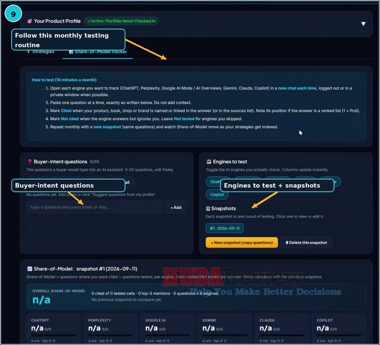Click the red question mark icon
The width and height of the screenshot is (380, 345).
[30, 162]
